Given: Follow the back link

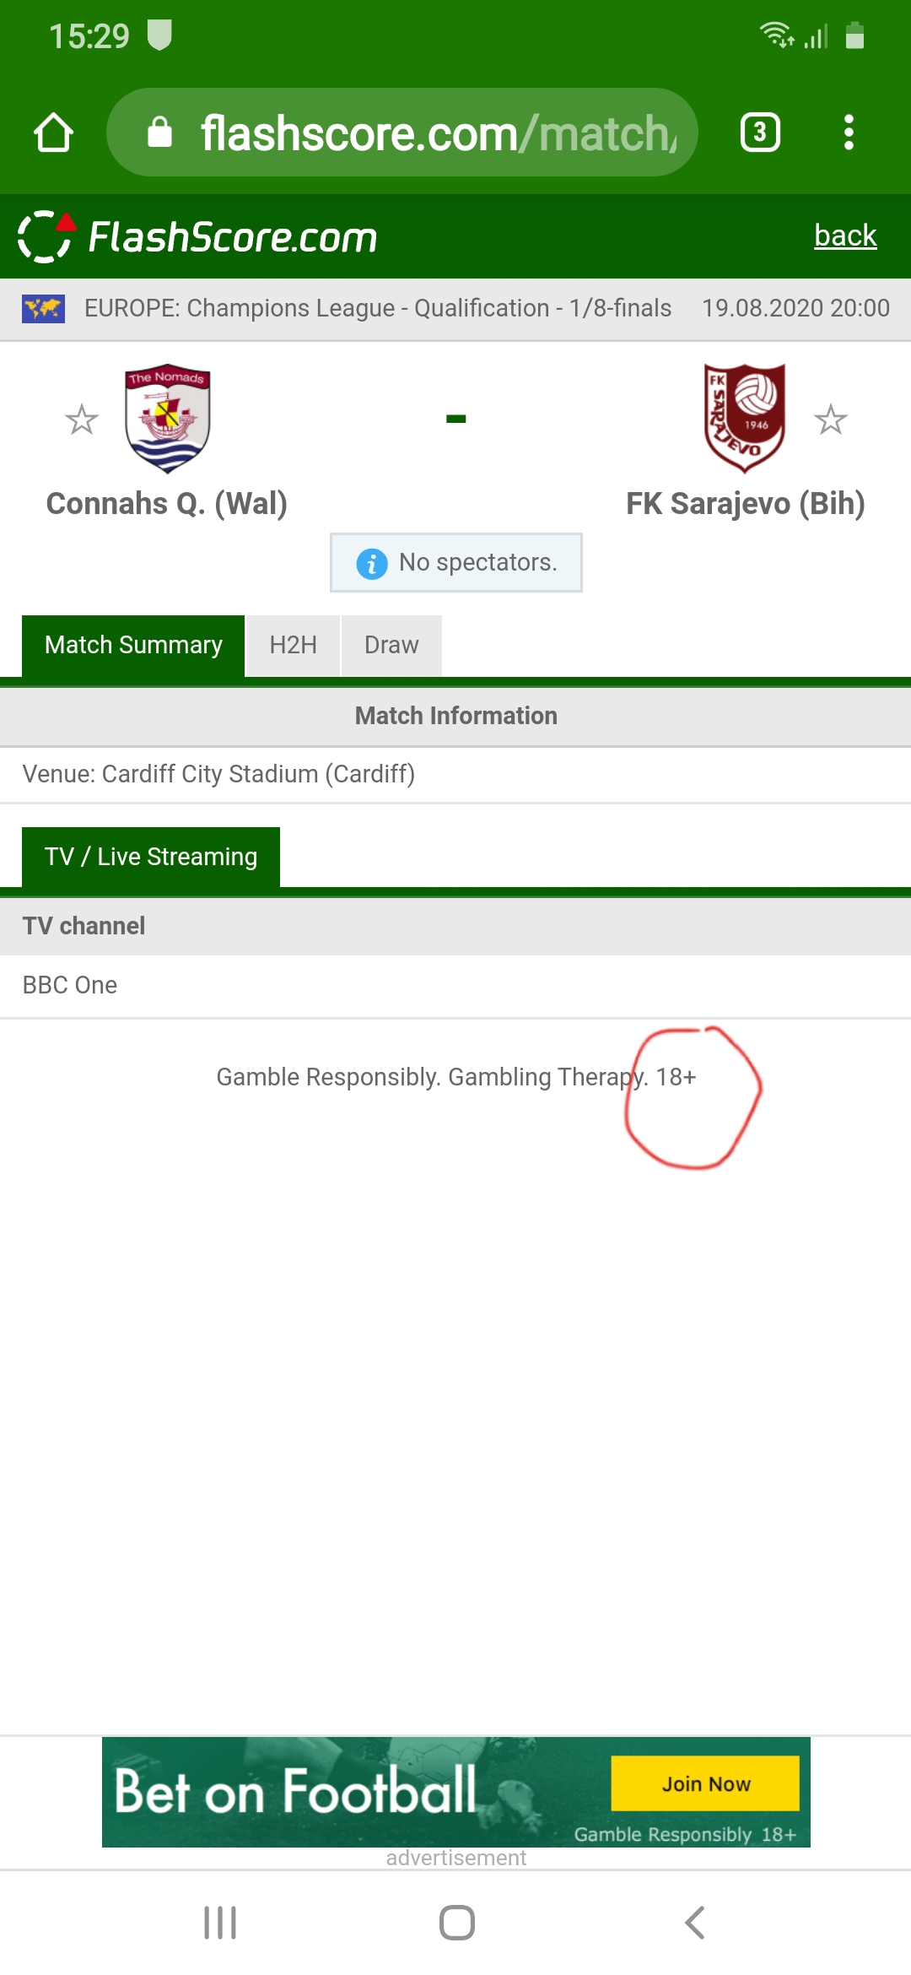Looking at the screenshot, I should (845, 235).
